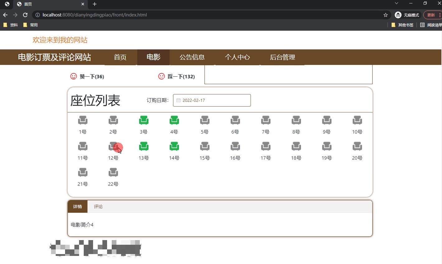Open 个人中心 in navigation bar
442x264 pixels.
pos(237,57)
